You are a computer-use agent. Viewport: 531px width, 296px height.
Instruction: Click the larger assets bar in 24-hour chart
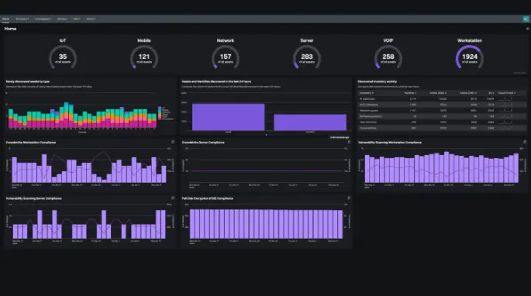pyautogui.click(x=228, y=117)
